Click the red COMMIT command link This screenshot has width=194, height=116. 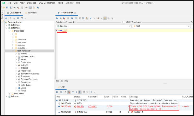coord(92,107)
